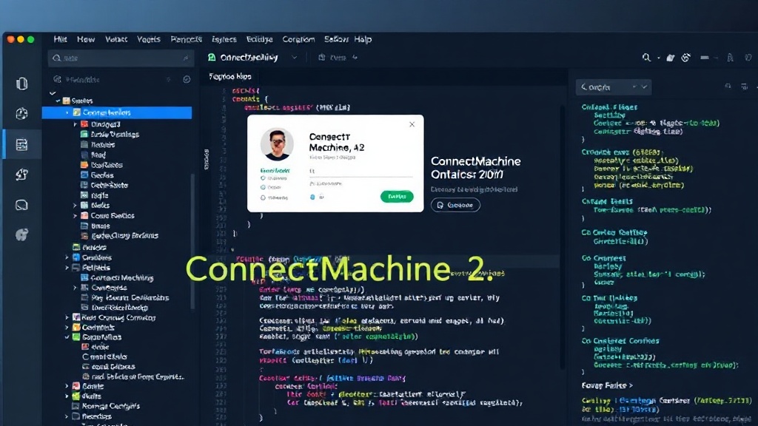Image resolution: width=758 pixels, height=426 pixels.
Task: Switch to the editor tab under the ConnectMachine project name
Action: point(230,76)
